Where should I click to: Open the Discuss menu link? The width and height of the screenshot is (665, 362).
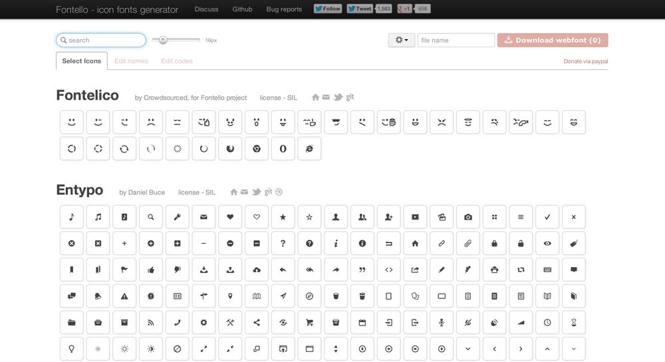(x=207, y=9)
